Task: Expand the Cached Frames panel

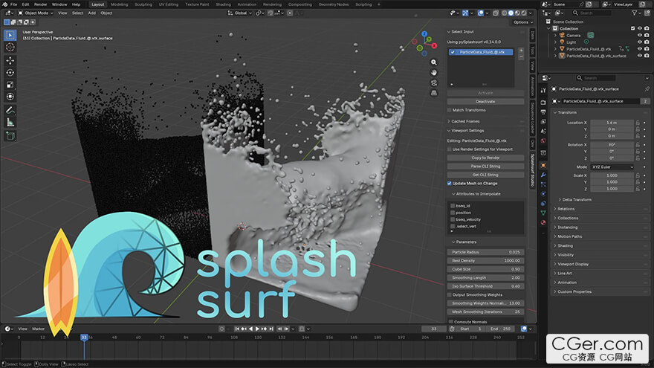Action: point(467,120)
